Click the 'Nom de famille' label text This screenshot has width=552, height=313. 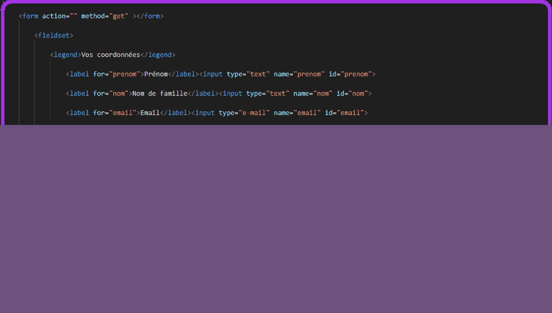pyautogui.click(x=160, y=93)
